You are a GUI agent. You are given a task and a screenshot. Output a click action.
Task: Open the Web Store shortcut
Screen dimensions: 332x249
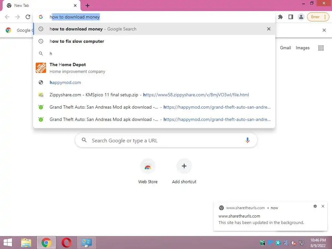click(148, 172)
